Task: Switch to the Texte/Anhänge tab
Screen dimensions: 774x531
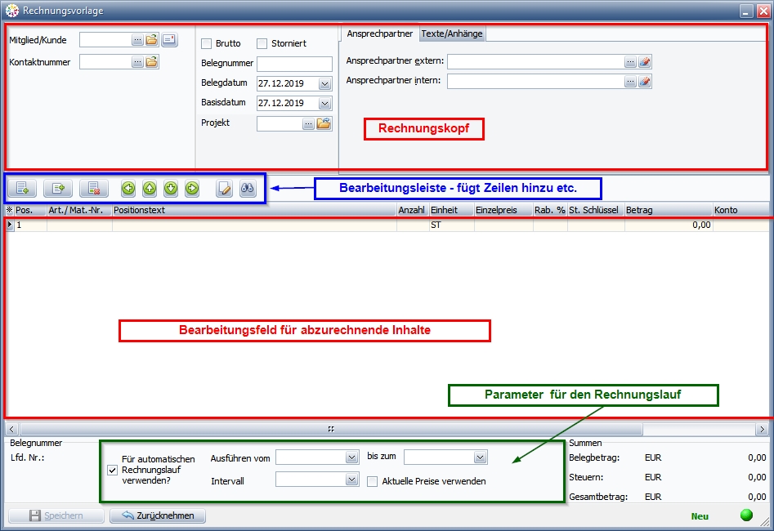Action: 452,33
